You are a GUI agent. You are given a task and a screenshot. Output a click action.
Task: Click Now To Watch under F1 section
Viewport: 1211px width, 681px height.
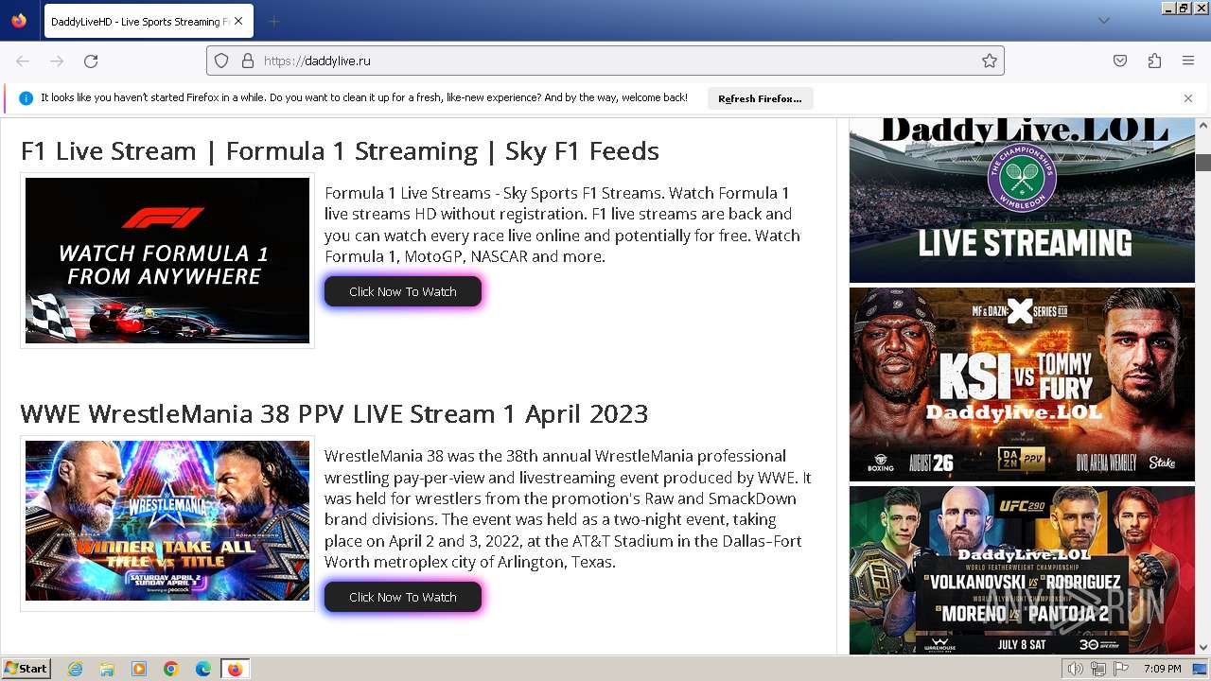(x=403, y=291)
